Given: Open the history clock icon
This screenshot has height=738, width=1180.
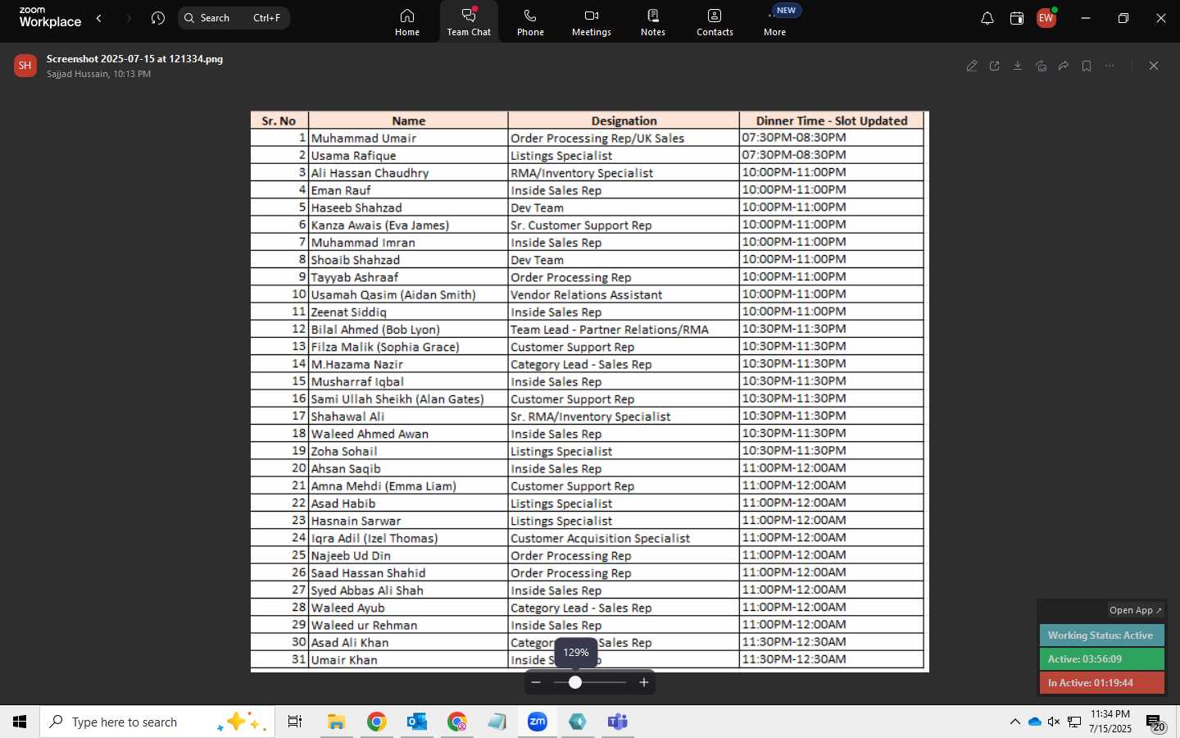Looking at the screenshot, I should coord(158,18).
